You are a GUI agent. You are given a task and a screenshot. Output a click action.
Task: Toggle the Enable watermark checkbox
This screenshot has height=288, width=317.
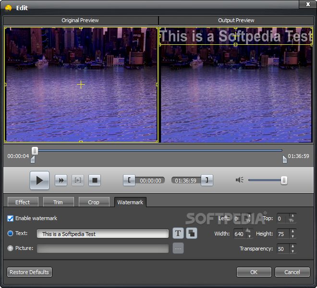10,219
